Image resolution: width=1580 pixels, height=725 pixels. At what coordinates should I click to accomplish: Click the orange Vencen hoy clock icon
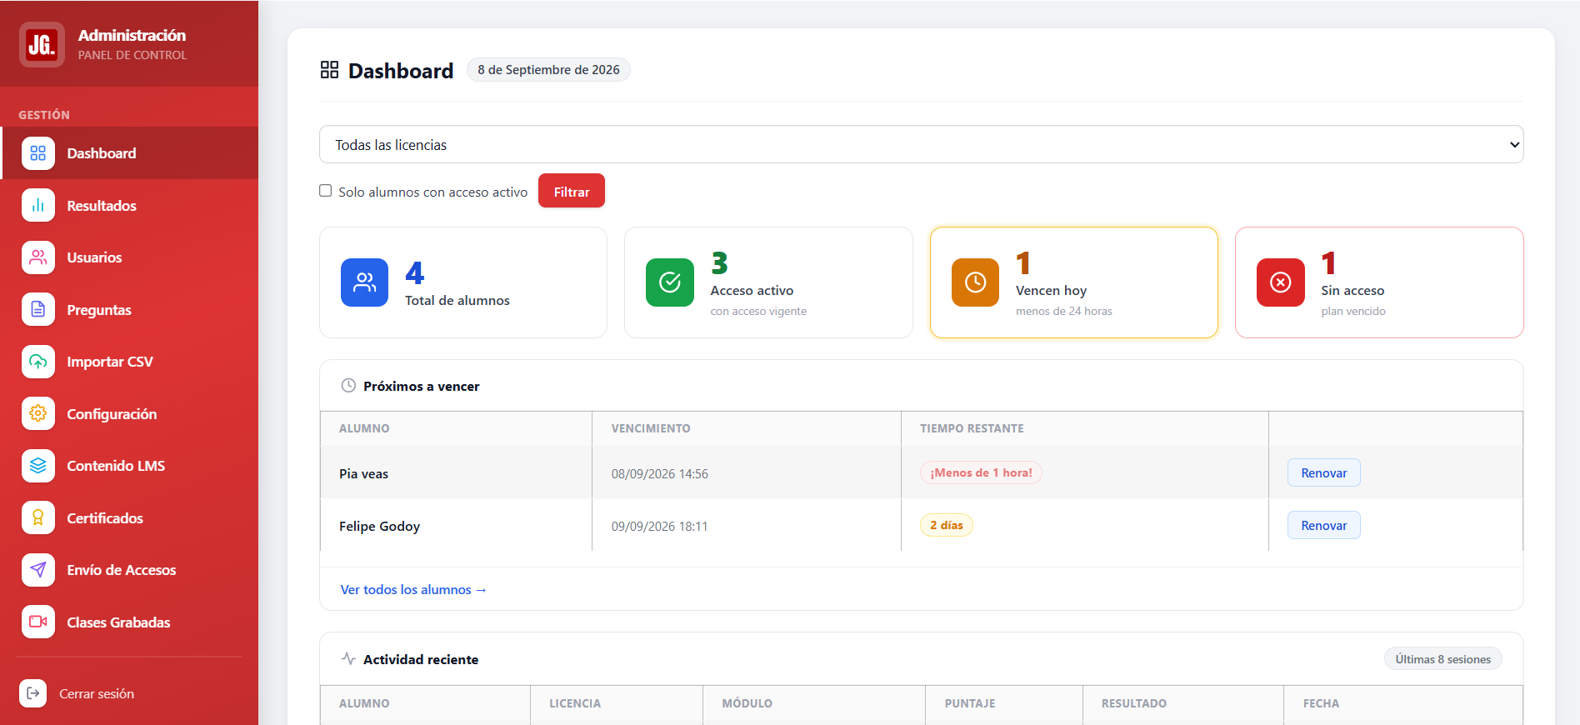pos(975,282)
